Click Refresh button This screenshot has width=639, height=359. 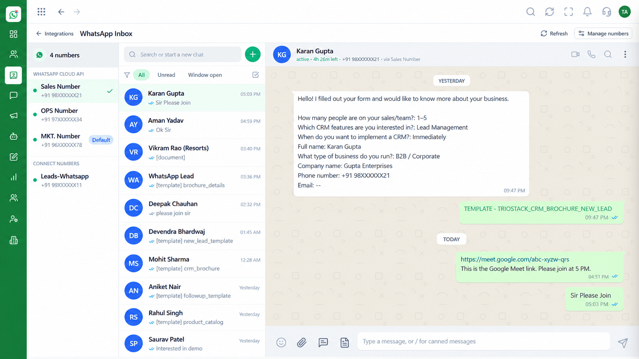pyautogui.click(x=554, y=34)
